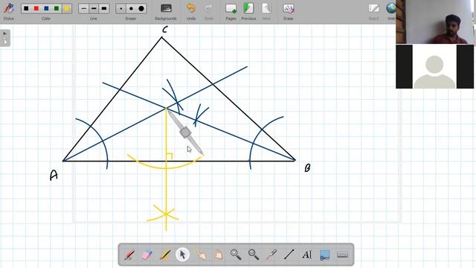Image resolution: width=476 pixels, height=268 pixels.
Task: Choose the thick line width
Action: click(x=104, y=8)
